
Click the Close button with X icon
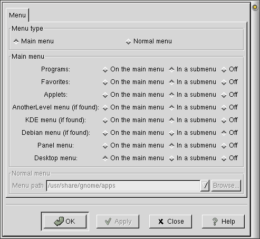[170, 222]
